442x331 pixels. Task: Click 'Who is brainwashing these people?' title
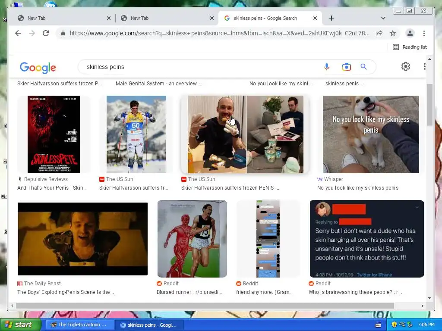click(356, 292)
